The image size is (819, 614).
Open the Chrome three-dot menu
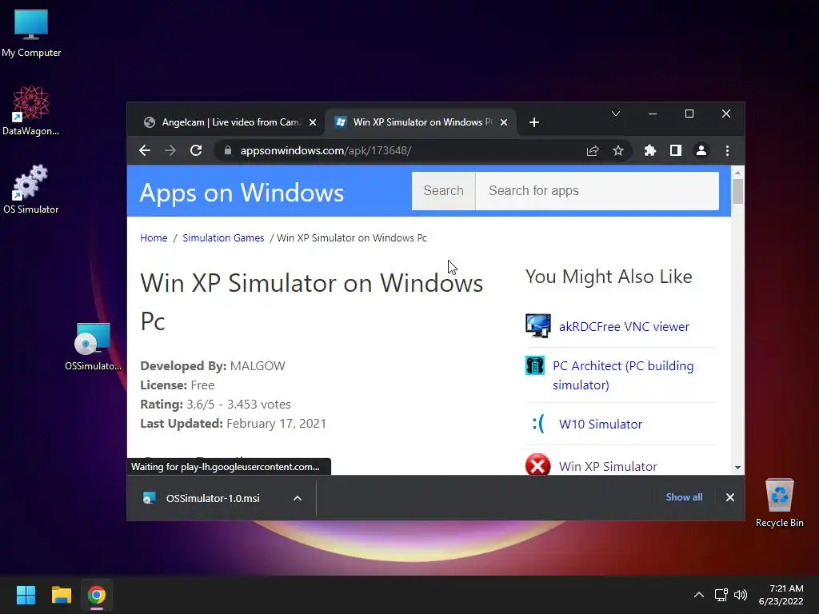point(727,150)
